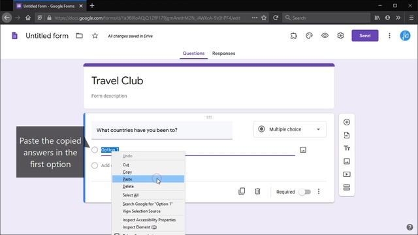Screen dimensions: 418x235
Task: Open the browser hamburger menu
Action: (x=411, y=18)
